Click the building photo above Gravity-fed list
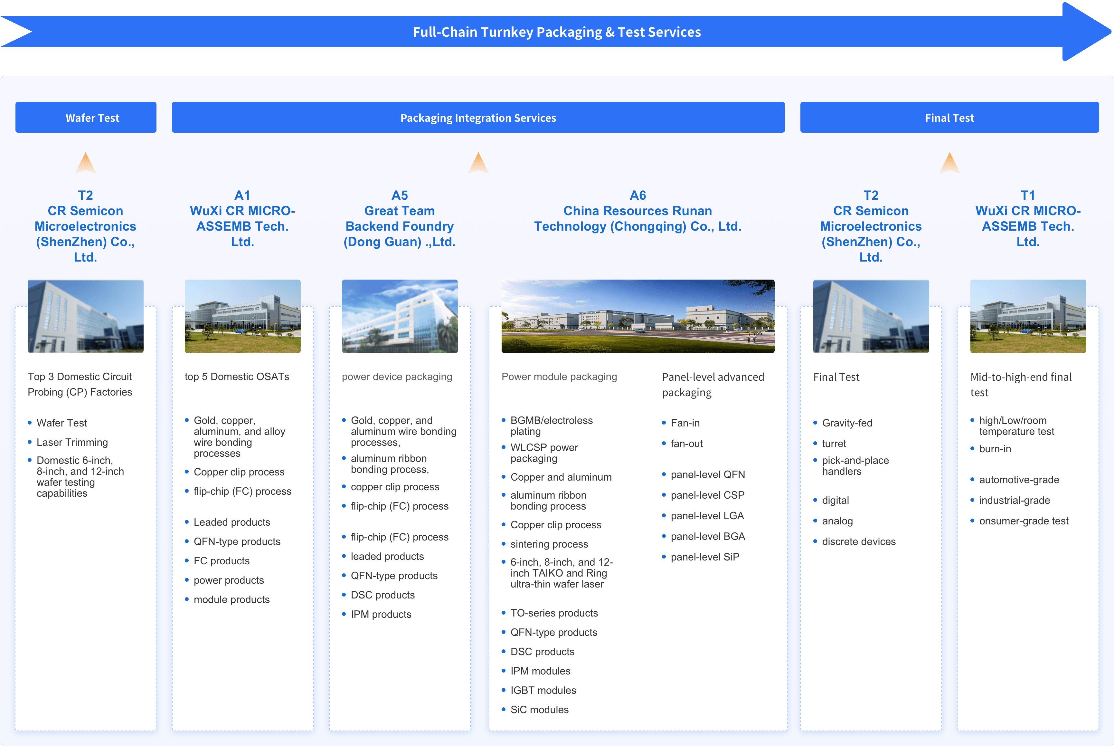The height and width of the screenshot is (746, 1114). [x=871, y=316]
